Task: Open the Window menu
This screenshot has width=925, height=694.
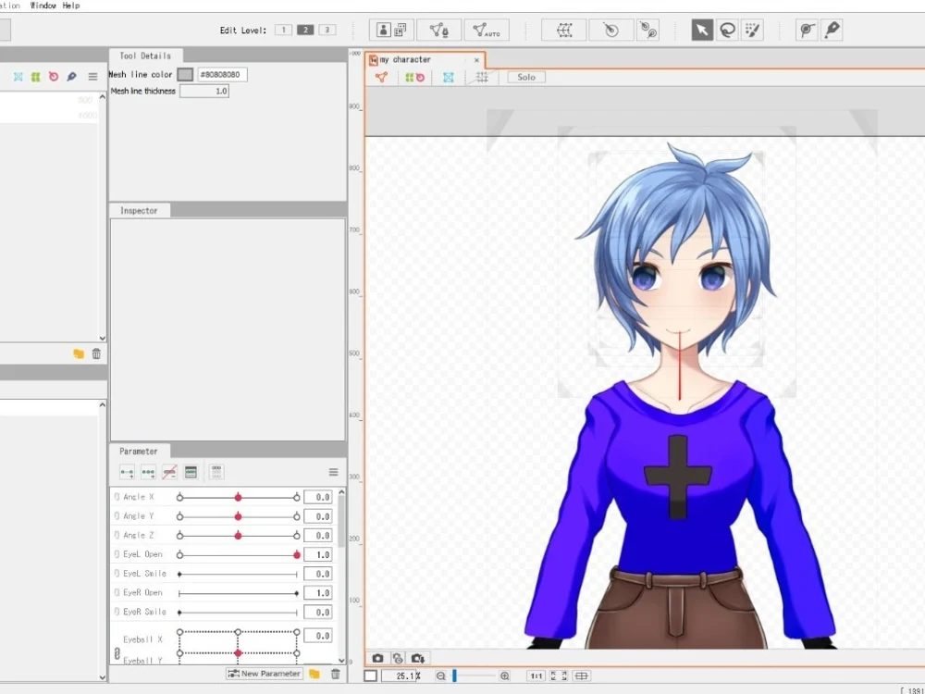Action: [43, 6]
